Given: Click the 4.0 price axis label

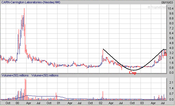Looking at the screenshot, I should point(171,48).
